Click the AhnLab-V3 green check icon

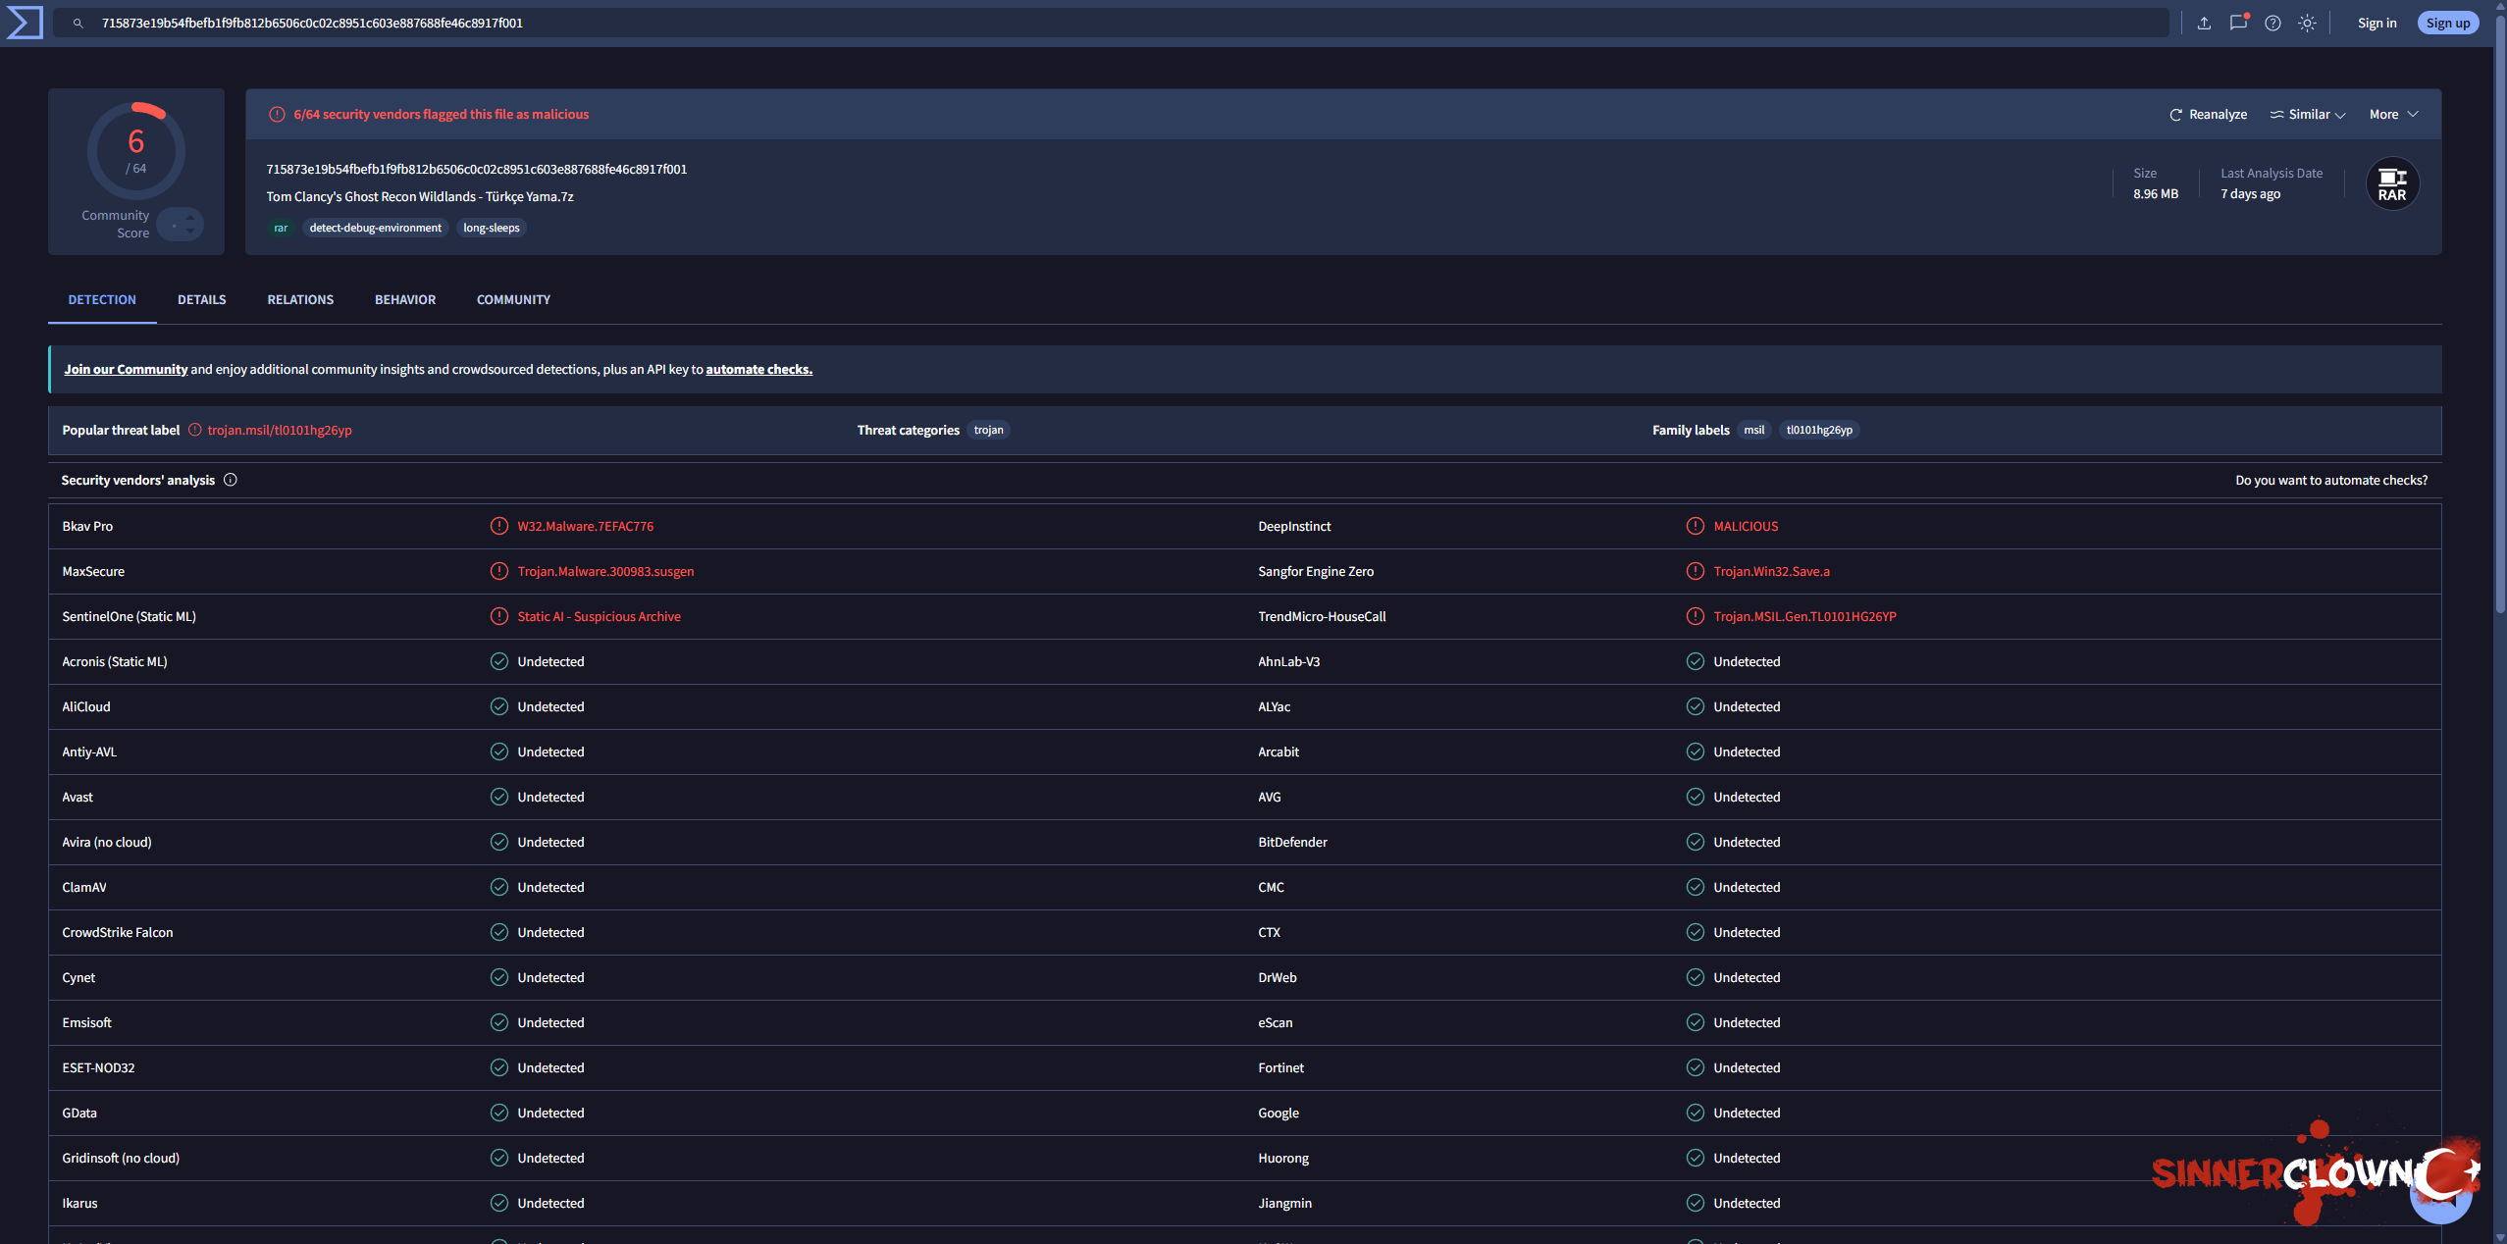[1696, 661]
